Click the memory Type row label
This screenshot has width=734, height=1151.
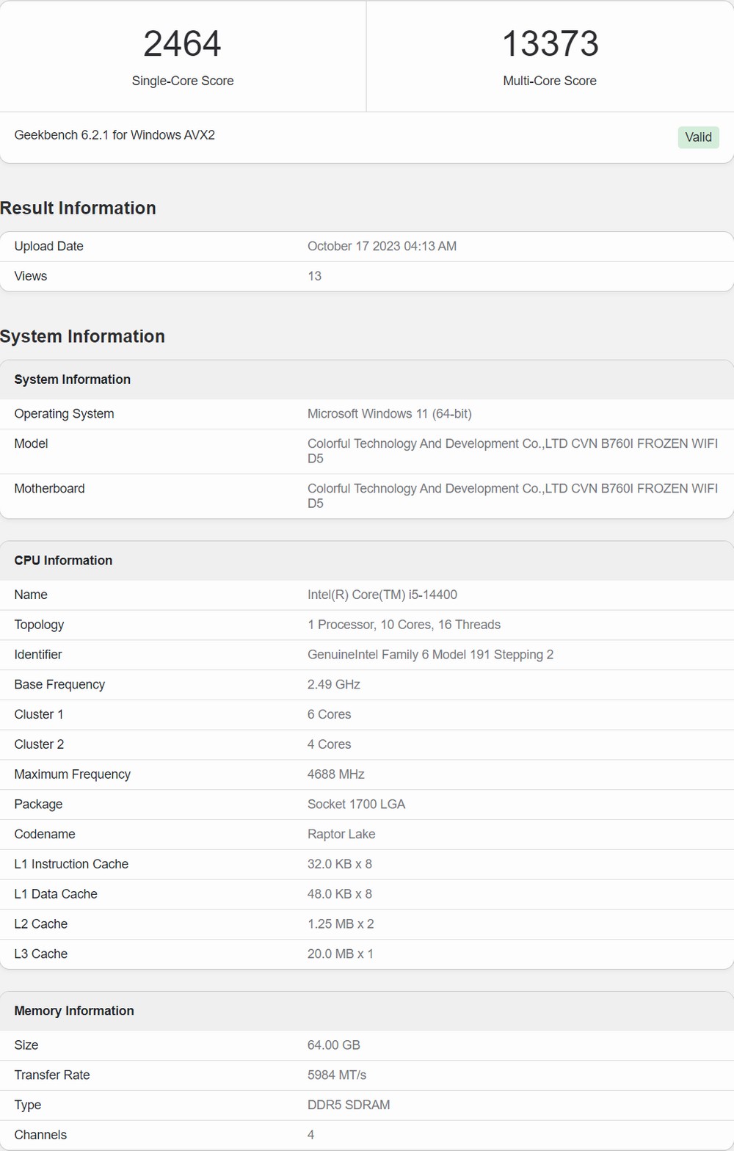28,1105
